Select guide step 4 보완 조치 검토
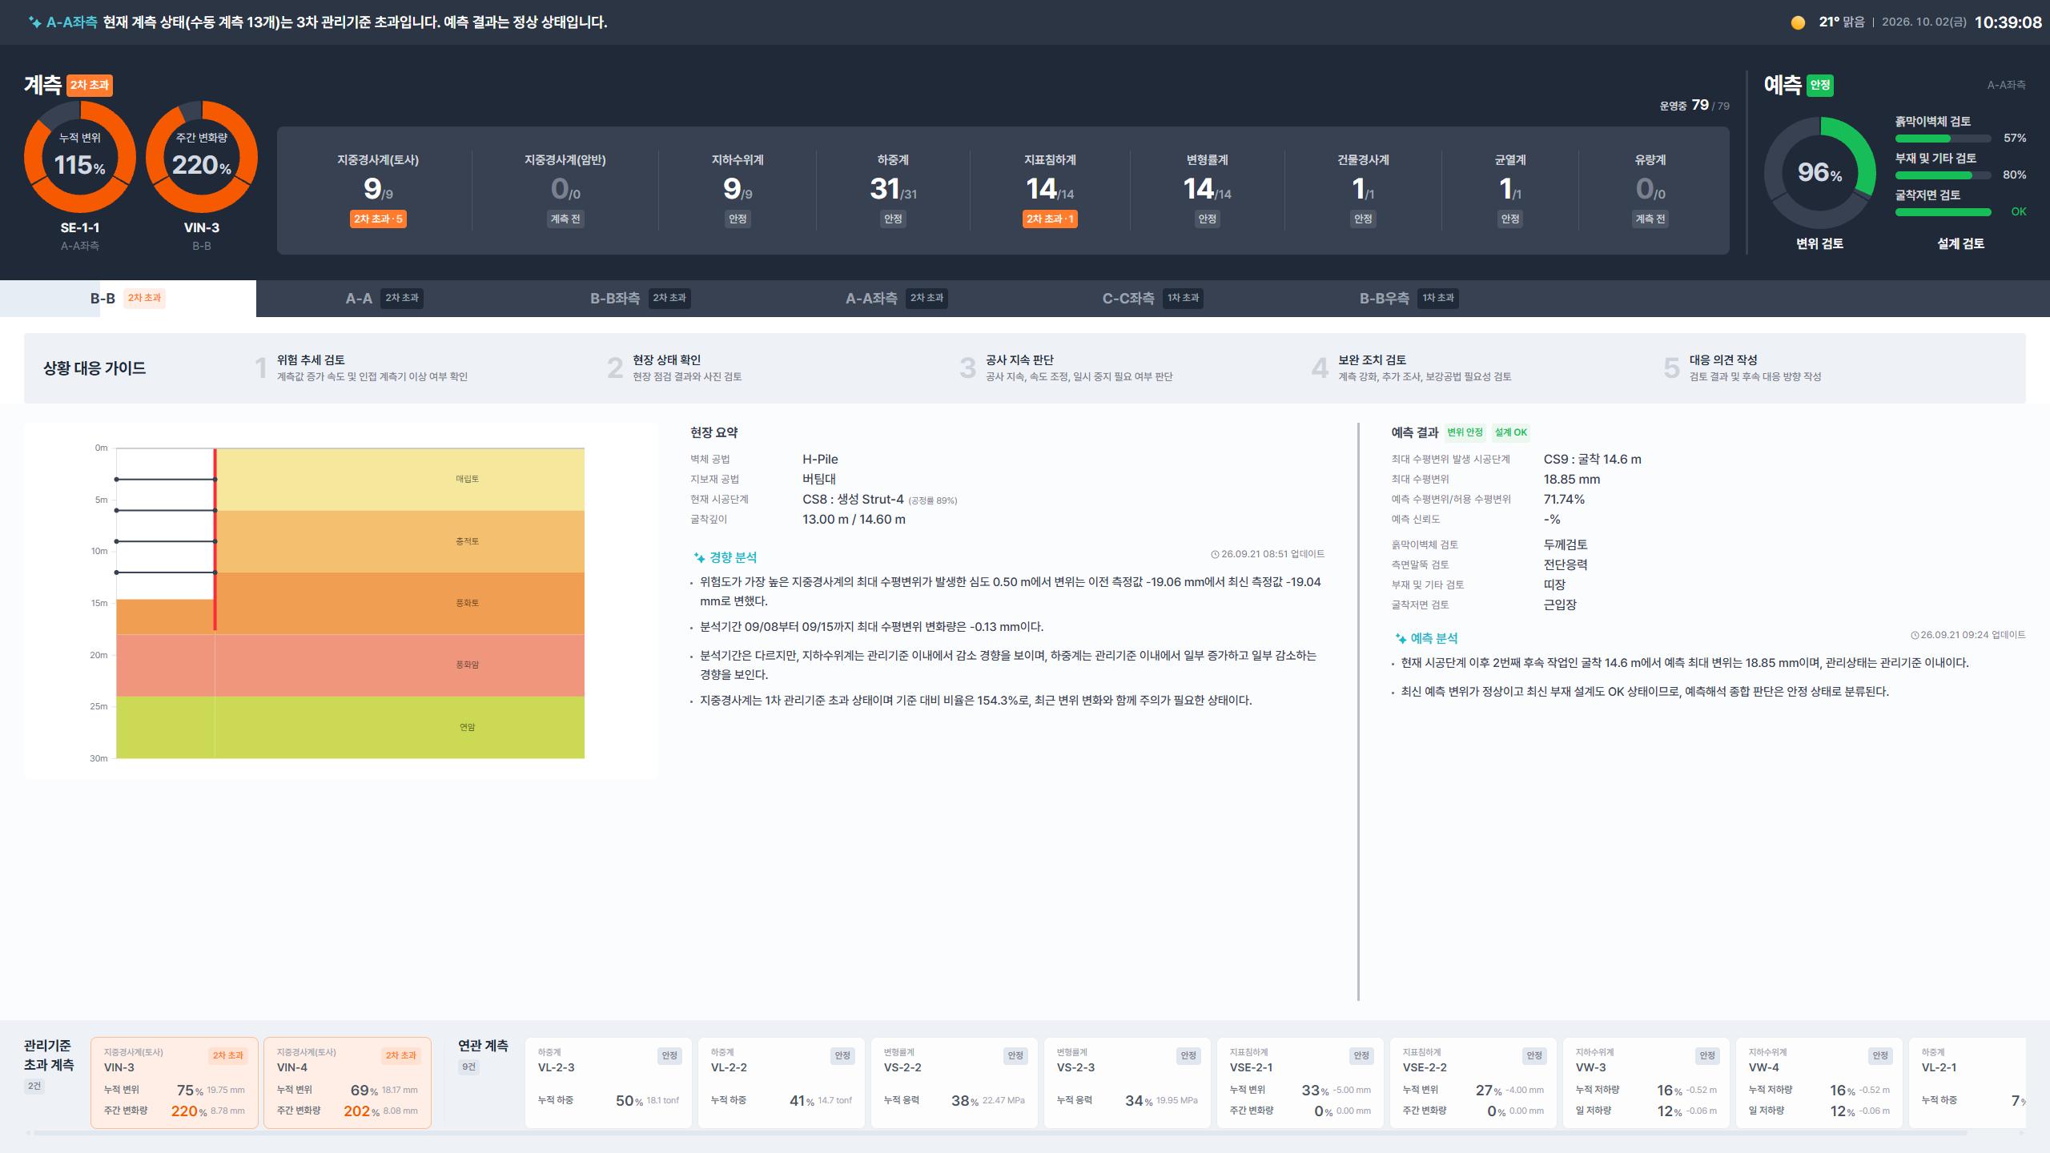The width and height of the screenshot is (2050, 1153). 1411,368
